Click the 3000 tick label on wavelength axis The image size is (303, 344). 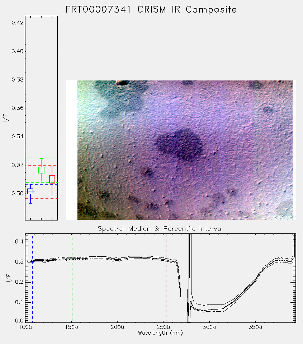(x=209, y=327)
